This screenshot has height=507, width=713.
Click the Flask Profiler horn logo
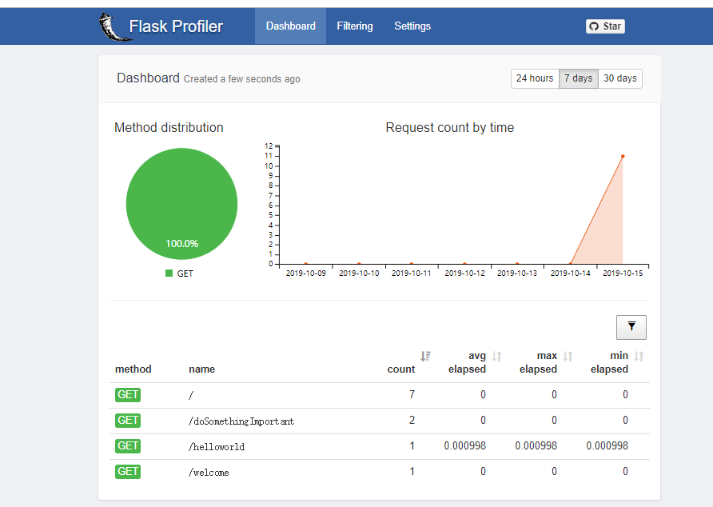(115, 26)
